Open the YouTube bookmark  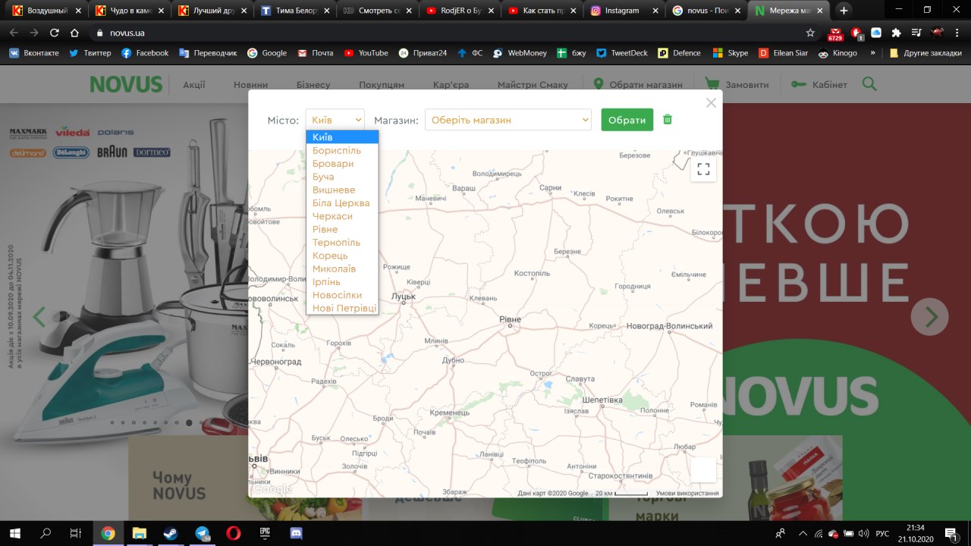point(366,53)
